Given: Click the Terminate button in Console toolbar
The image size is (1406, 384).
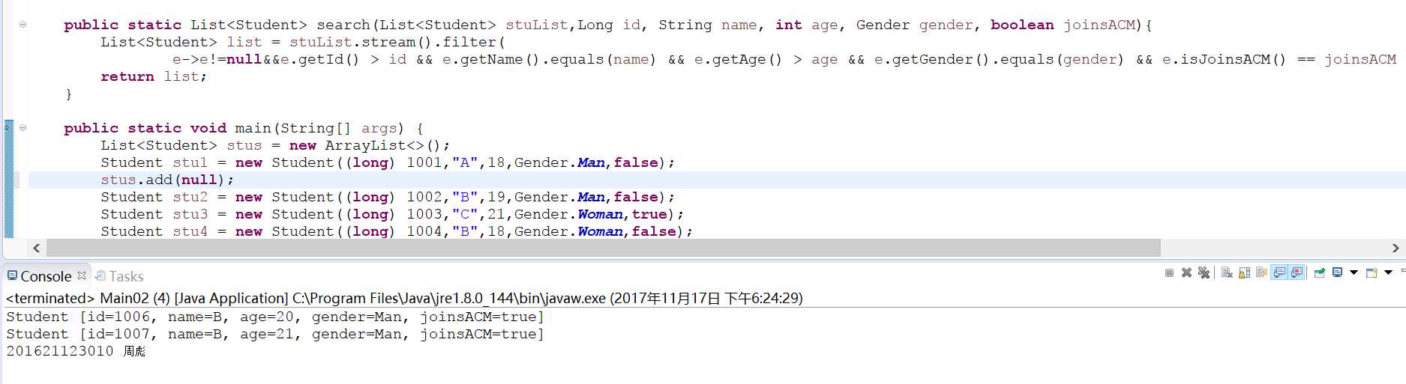Looking at the screenshot, I should [1169, 272].
